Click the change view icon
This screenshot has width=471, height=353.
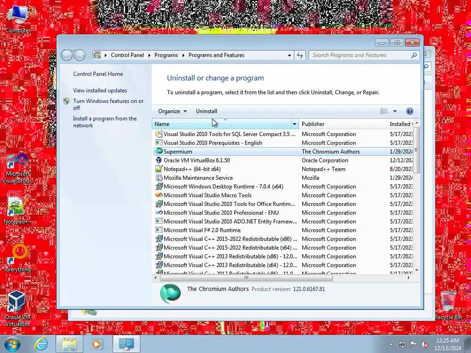pyautogui.click(x=384, y=111)
